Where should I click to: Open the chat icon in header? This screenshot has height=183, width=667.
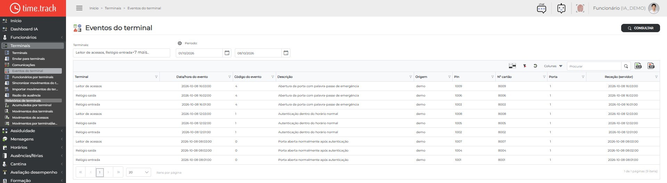click(x=541, y=8)
